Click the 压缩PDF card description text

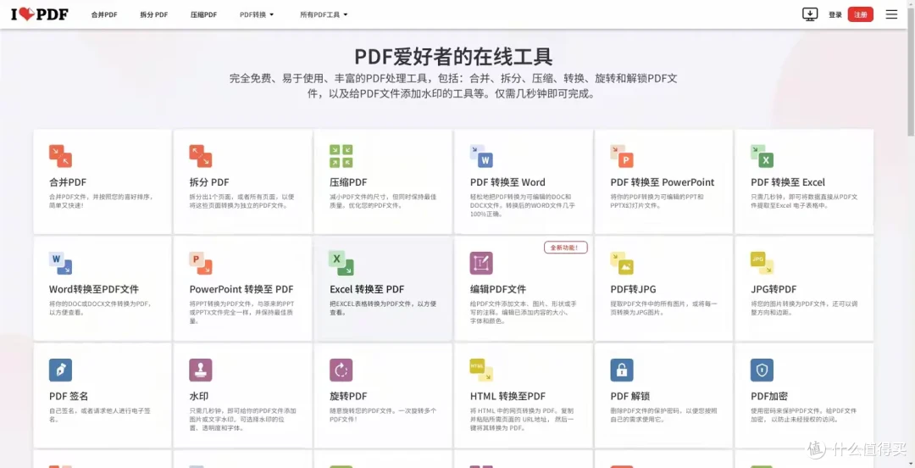click(x=383, y=201)
